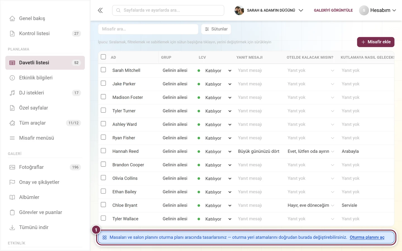Open Etkinlik bilgileri page
The image size is (402, 251).
(45, 78)
